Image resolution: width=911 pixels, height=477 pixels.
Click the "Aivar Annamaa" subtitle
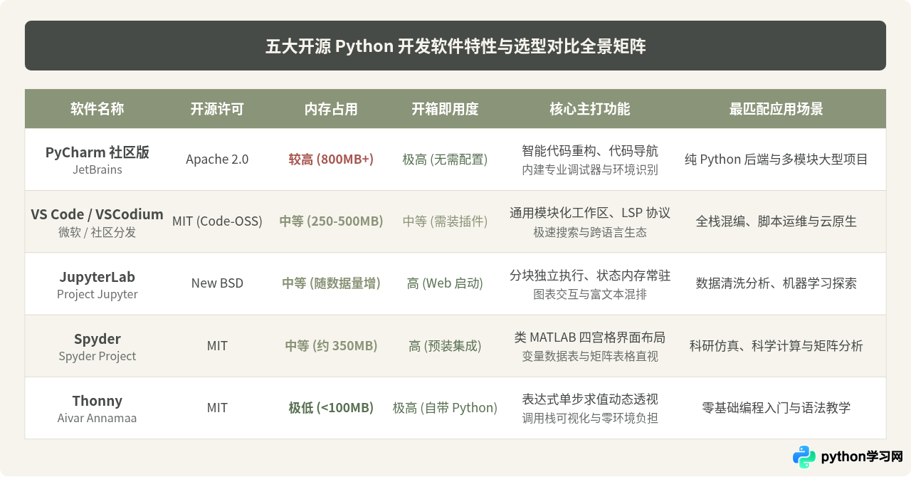pyautogui.click(x=98, y=418)
